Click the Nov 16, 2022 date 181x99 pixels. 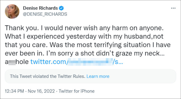tap(41, 91)
